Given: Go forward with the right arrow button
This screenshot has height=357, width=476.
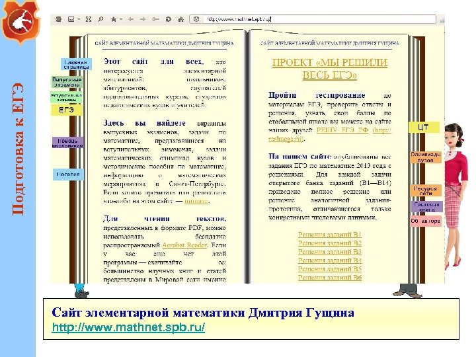Looking at the screenshot, I should click(x=143, y=19).
